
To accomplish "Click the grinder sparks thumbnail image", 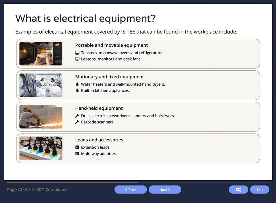I will [41, 117].
